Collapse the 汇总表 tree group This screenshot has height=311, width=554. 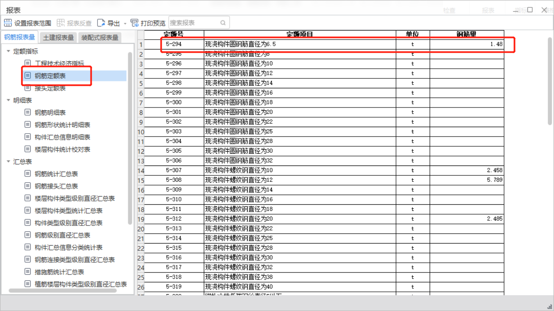(x=8, y=161)
